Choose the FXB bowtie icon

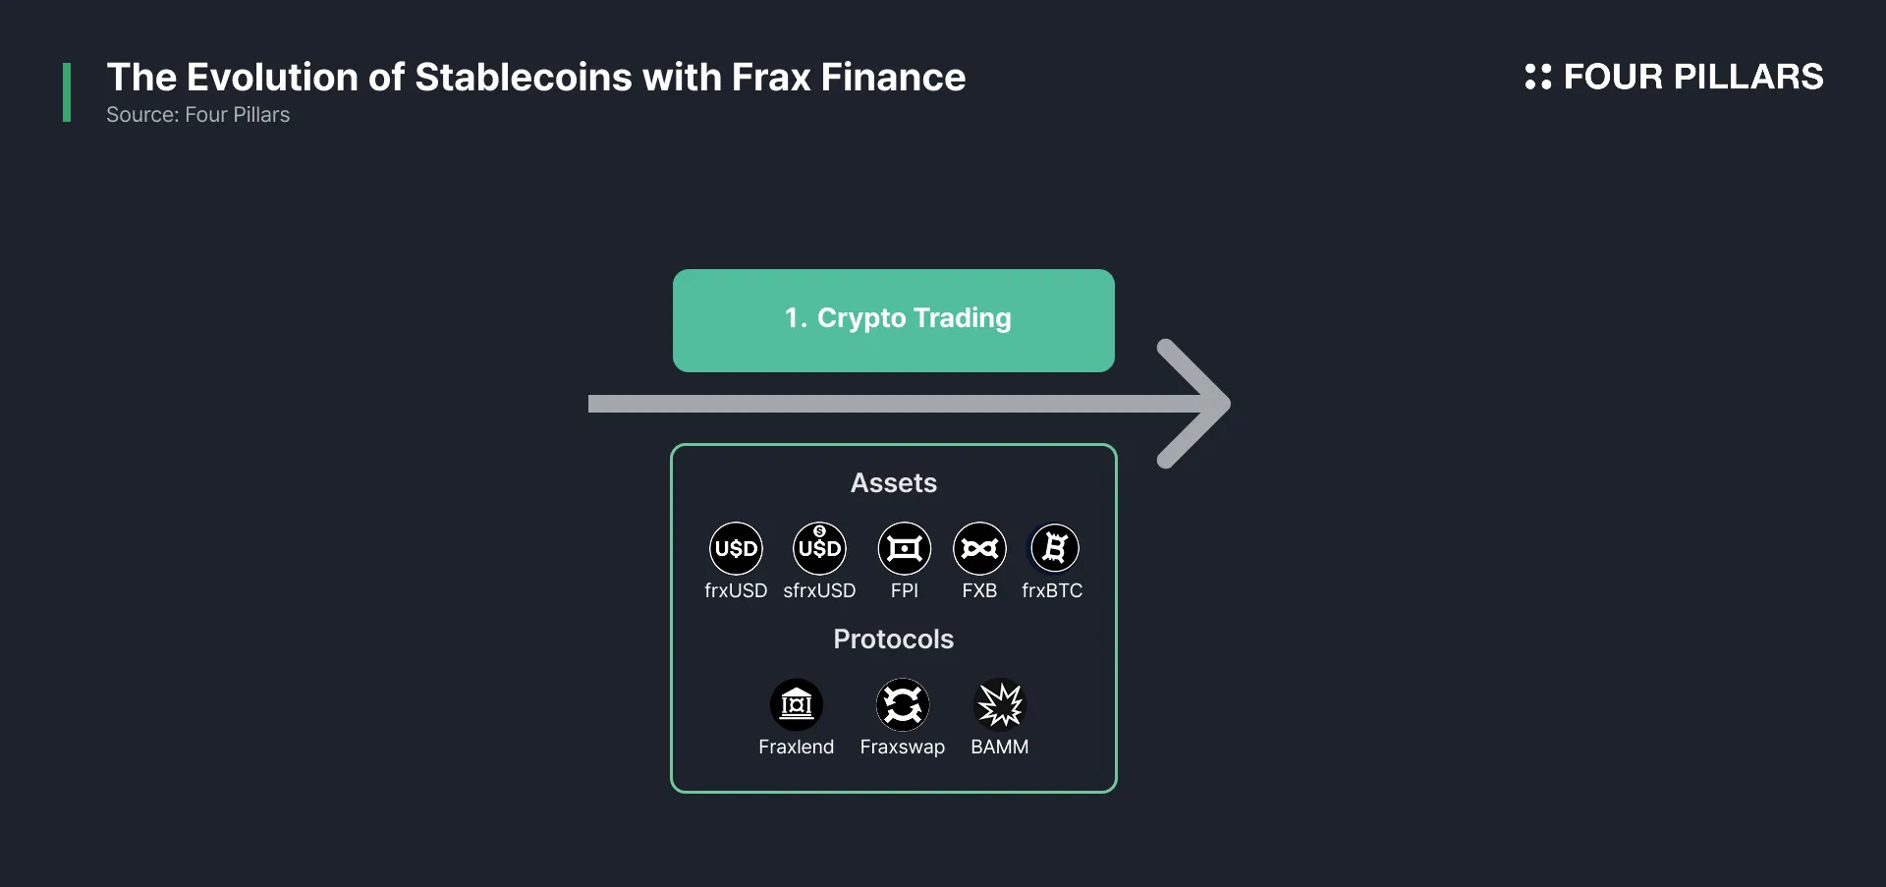(x=979, y=548)
